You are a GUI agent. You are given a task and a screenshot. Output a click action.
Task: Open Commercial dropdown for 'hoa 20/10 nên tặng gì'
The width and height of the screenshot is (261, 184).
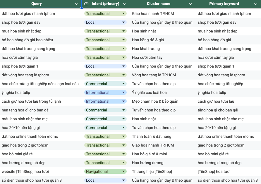point(123,128)
